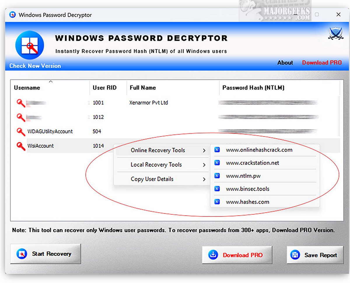
Task: Choose www.crackstation.net from the submenu
Action: click(x=265, y=163)
